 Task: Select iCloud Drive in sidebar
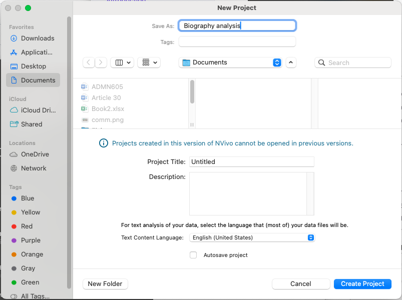tap(38, 110)
